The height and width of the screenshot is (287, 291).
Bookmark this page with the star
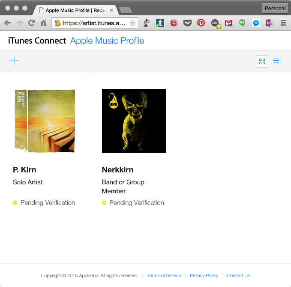132,23
